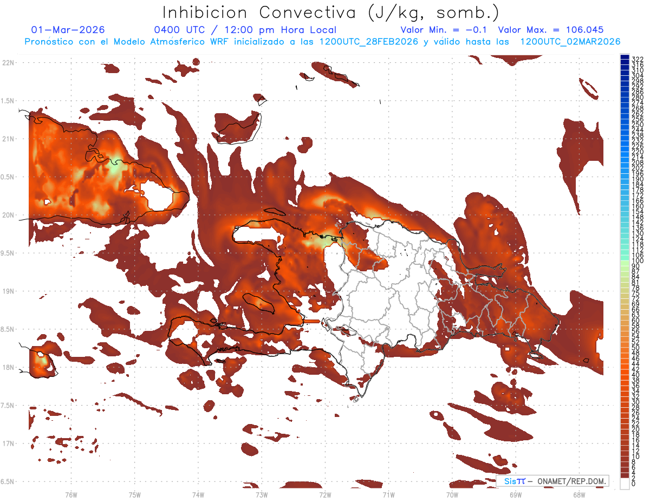Click the "Sis" logo text in the credit box

pyautogui.click(x=510, y=481)
